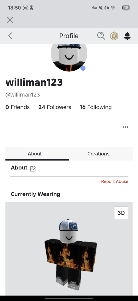138x301 pixels.
Task: Open the notifications bell
Action: pyautogui.click(x=127, y=36)
